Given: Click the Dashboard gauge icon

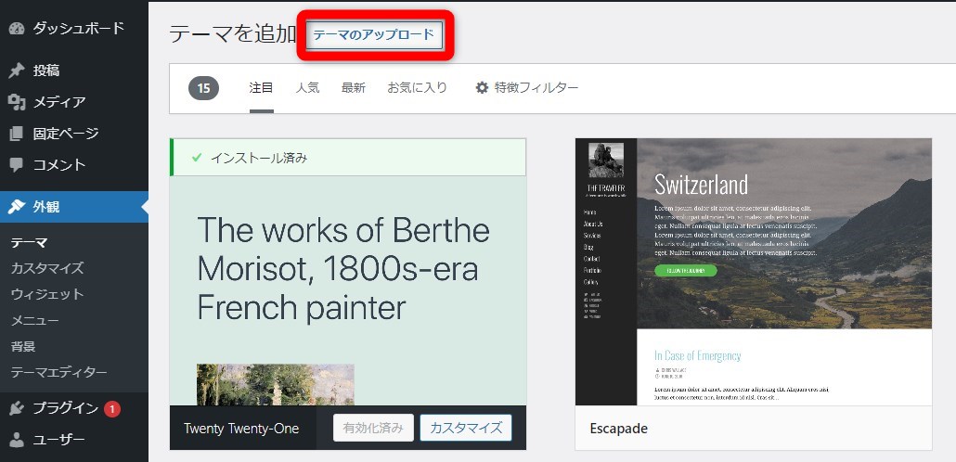Looking at the screenshot, I should (x=17, y=28).
